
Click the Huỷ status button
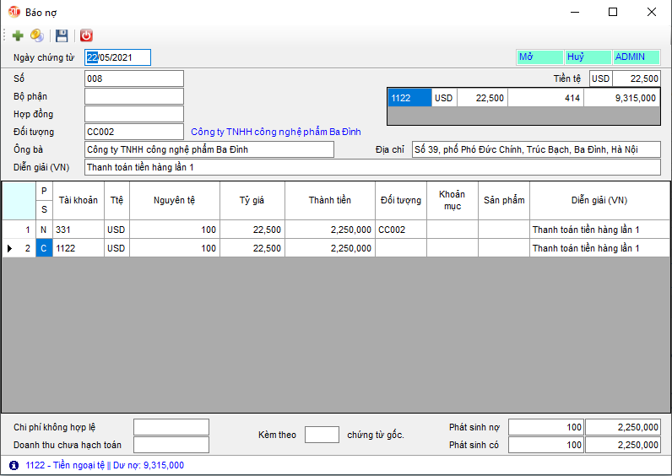[588, 57]
